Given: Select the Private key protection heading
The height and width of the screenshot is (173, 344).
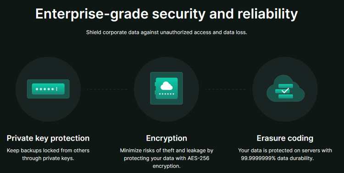Looking at the screenshot, I should (x=48, y=138).
